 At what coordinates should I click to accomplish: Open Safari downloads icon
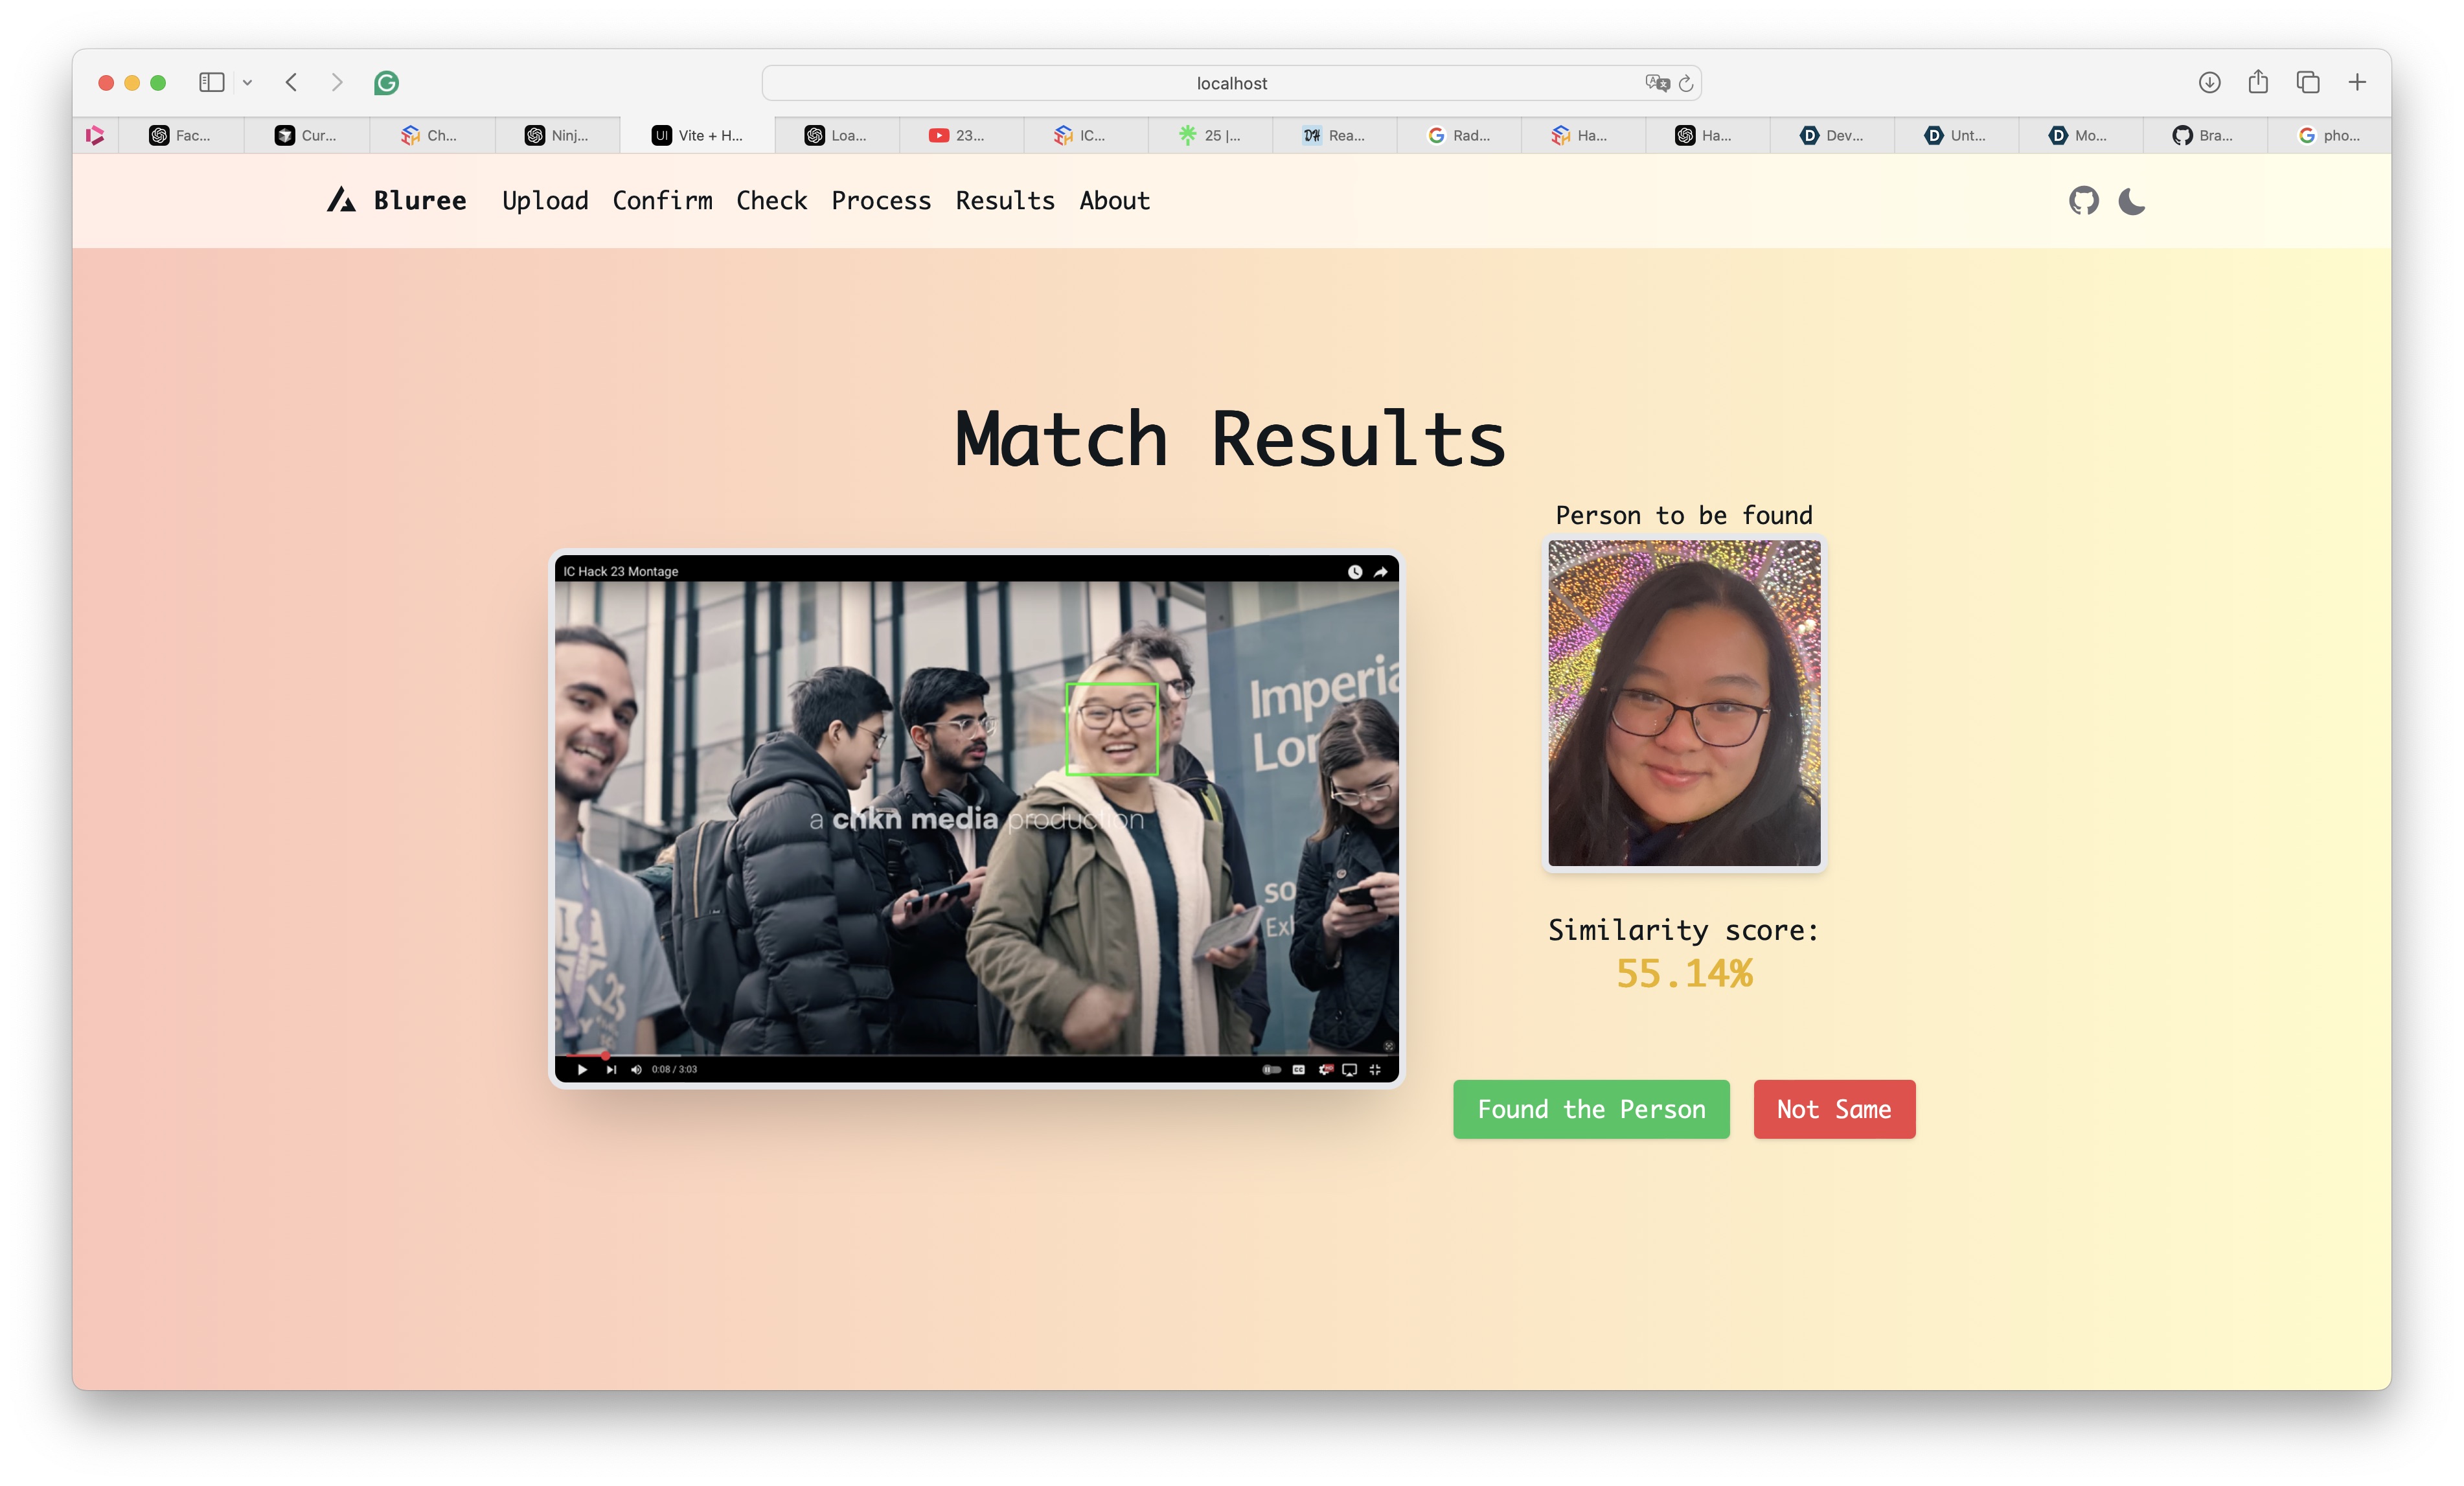click(2209, 83)
